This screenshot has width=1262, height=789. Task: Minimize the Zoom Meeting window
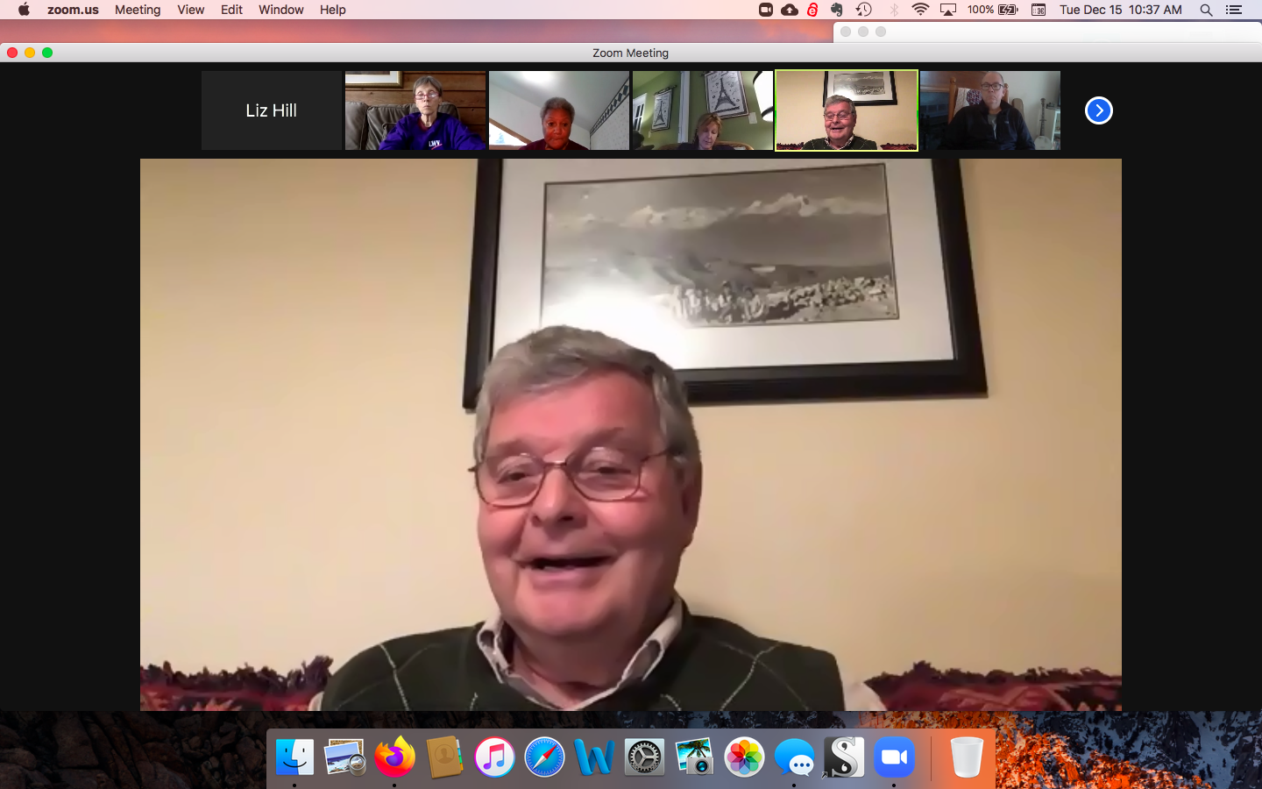point(30,53)
